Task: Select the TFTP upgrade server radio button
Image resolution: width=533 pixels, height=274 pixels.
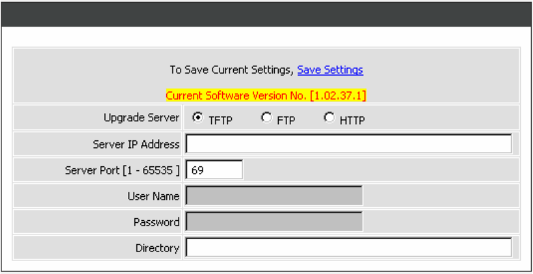Action: 198,117
